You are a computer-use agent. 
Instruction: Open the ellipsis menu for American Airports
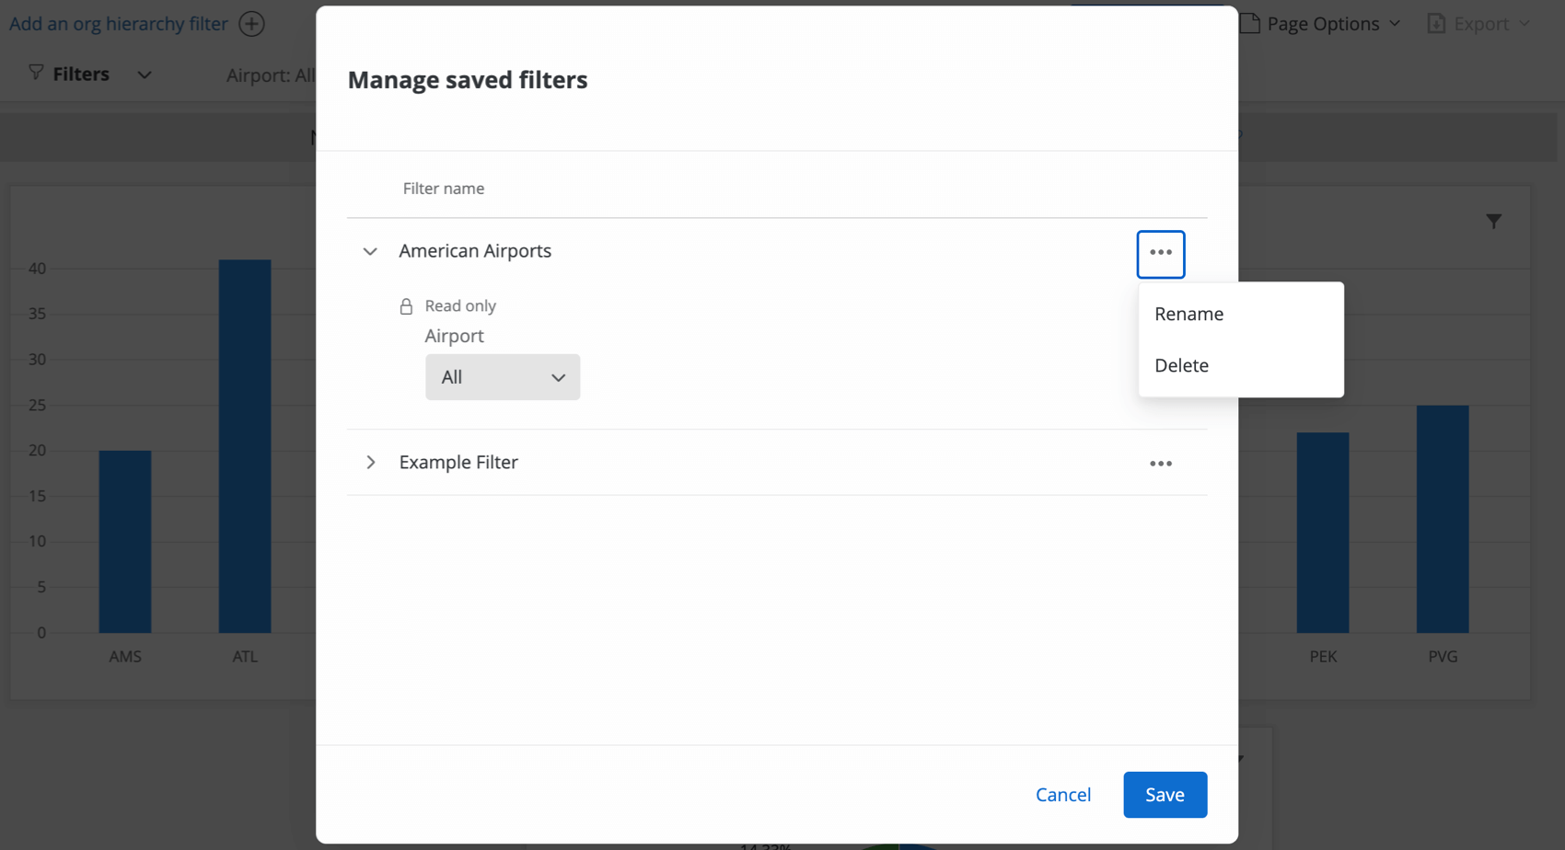tap(1160, 254)
